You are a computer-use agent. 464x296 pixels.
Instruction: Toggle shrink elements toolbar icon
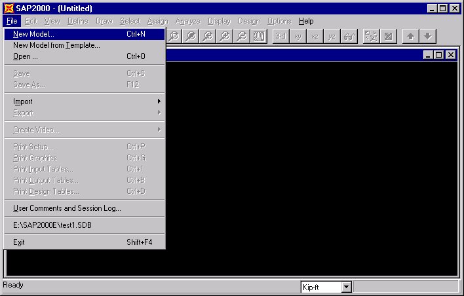(x=371, y=36)
